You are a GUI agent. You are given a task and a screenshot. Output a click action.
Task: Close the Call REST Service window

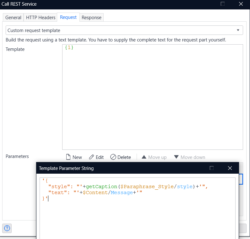[241, 4]
